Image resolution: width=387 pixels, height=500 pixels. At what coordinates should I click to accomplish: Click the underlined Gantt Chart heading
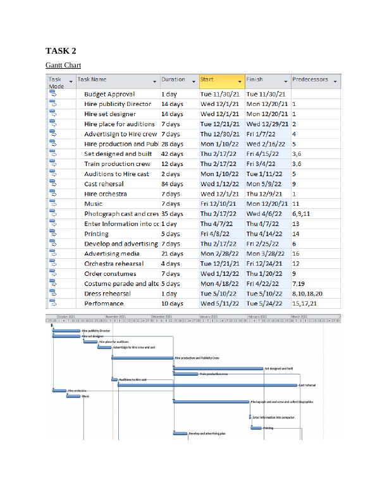tap(63, 65)
